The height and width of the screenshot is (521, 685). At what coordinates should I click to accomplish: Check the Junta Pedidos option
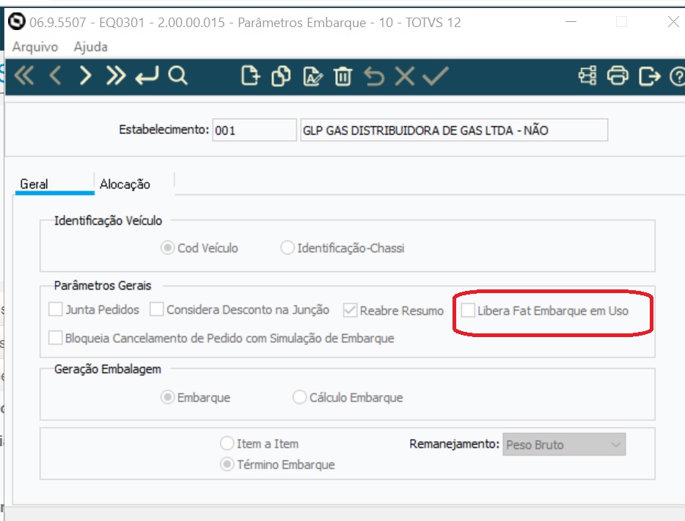click(x=56, y=310)
